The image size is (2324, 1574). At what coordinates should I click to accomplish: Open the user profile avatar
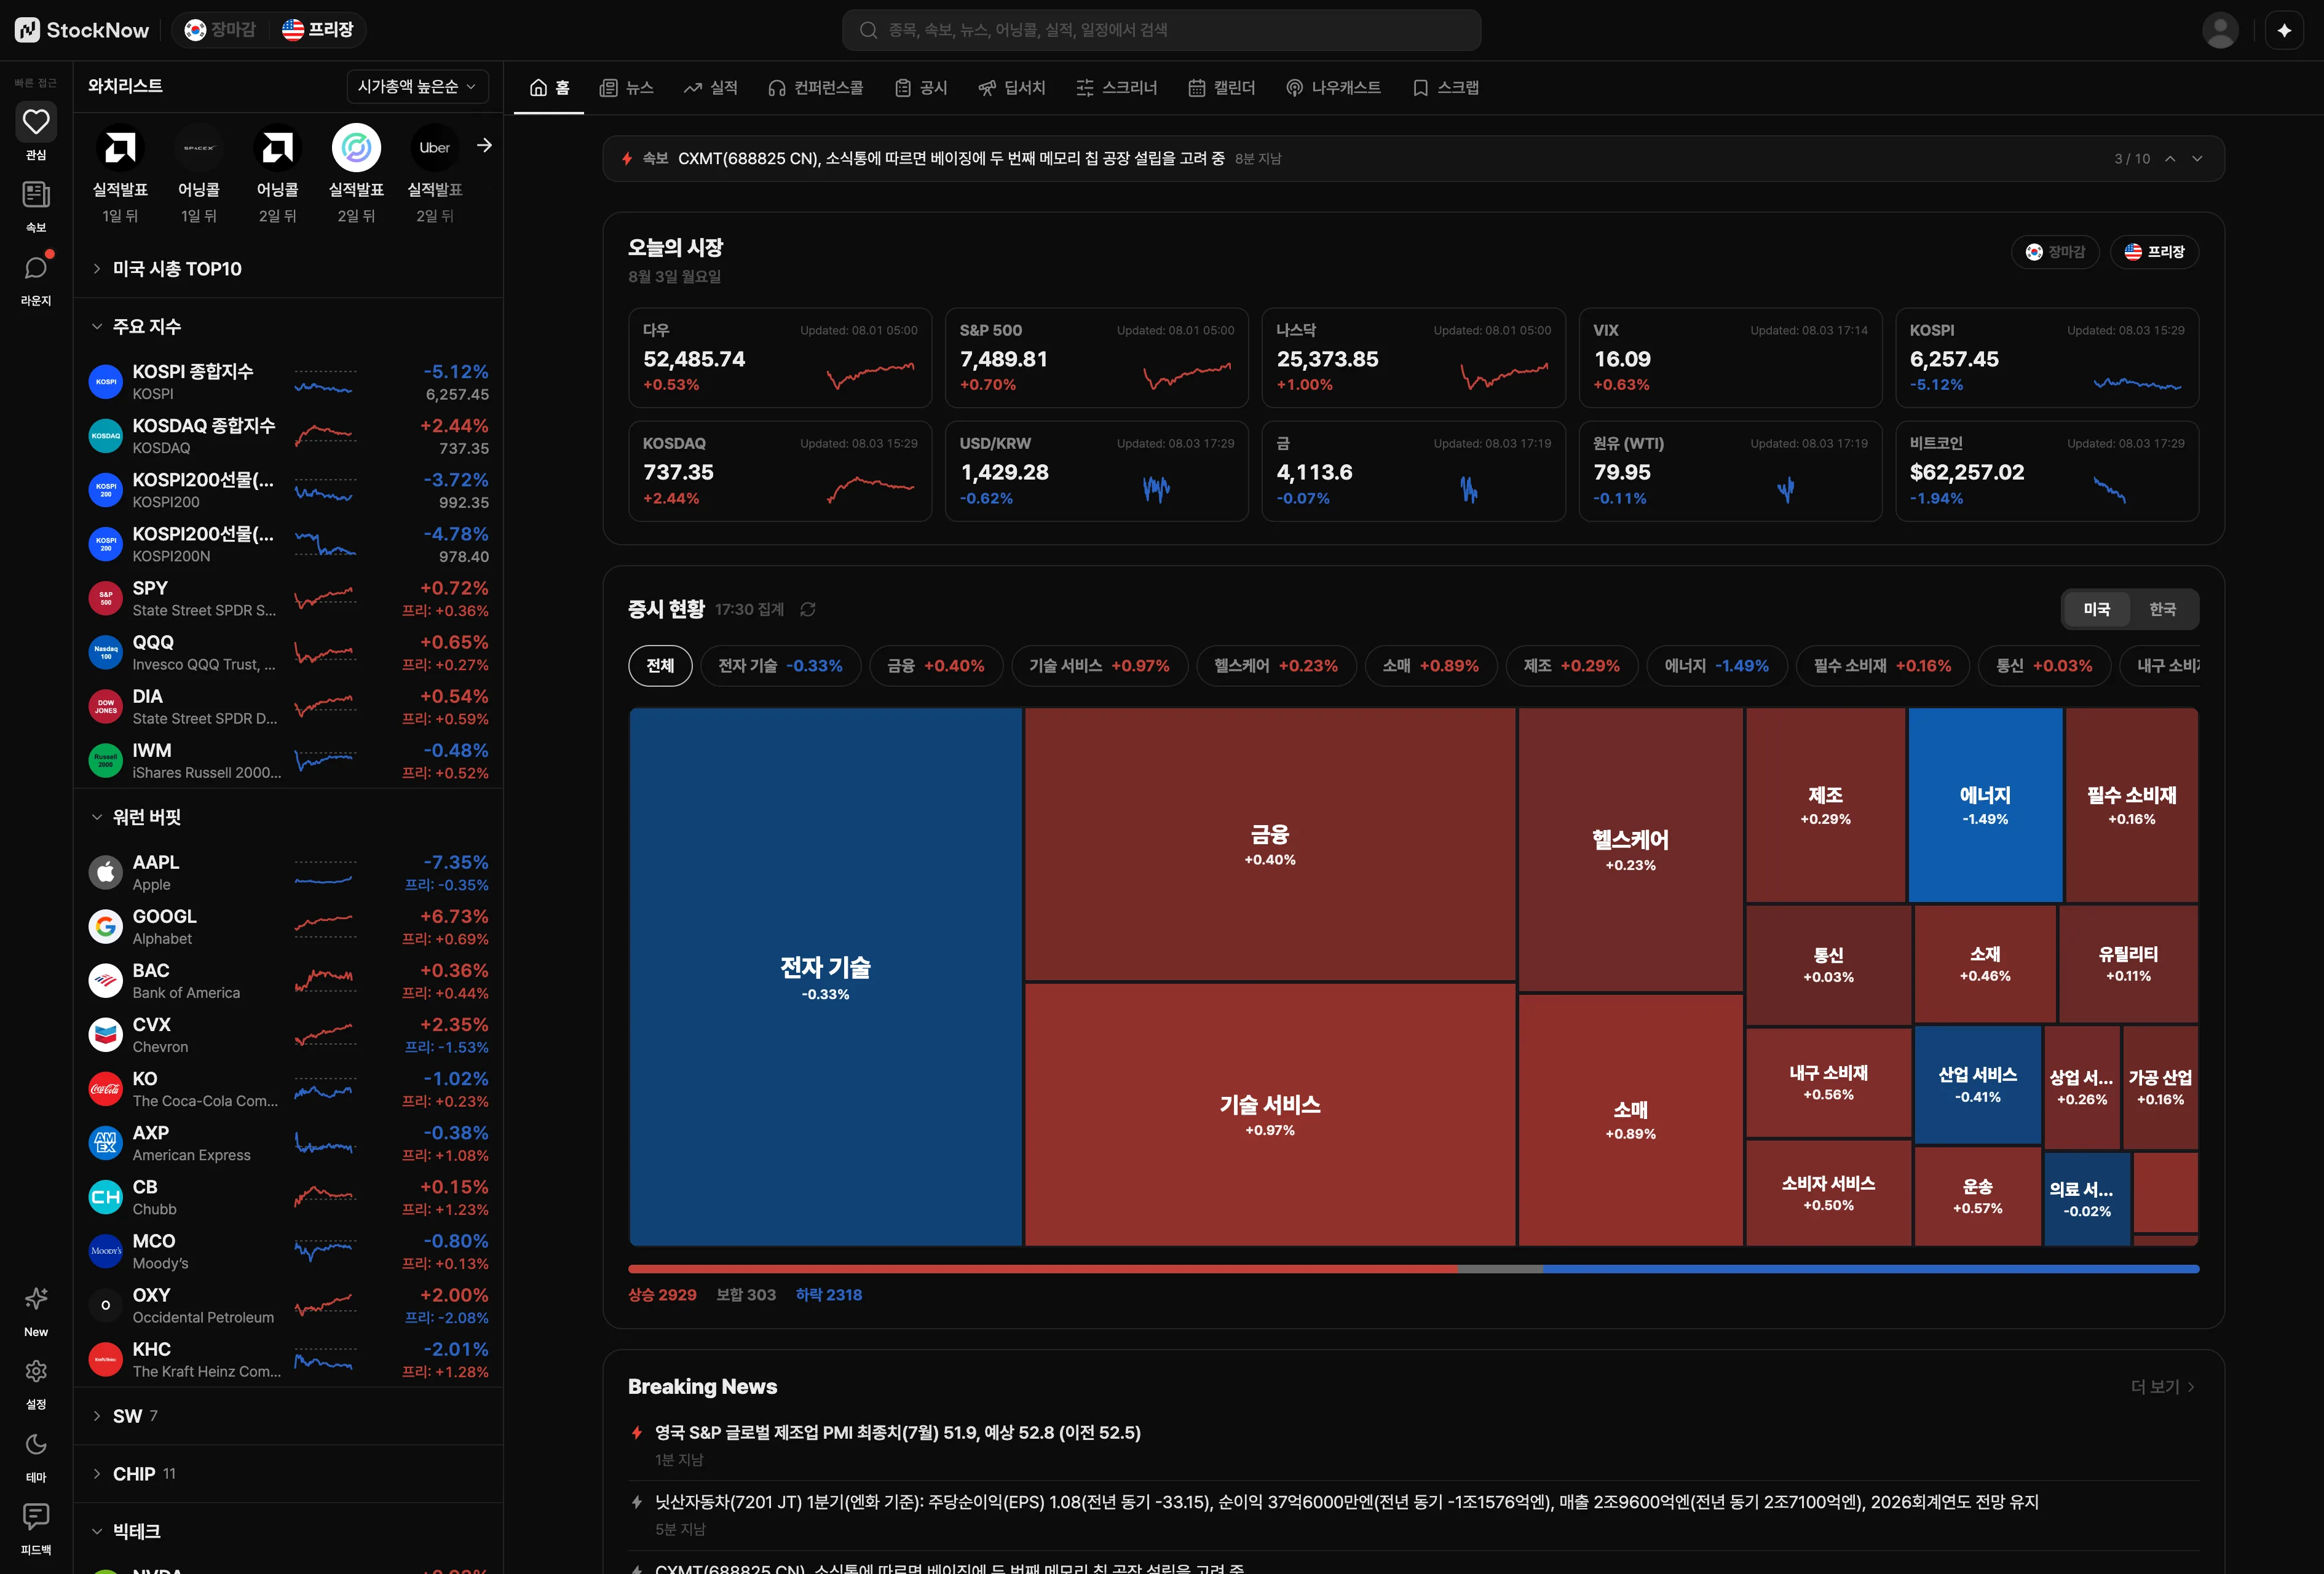coord(2220,30)
